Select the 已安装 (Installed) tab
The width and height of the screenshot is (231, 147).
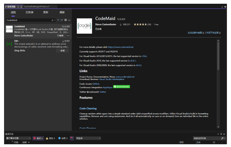tap(30, 12)
